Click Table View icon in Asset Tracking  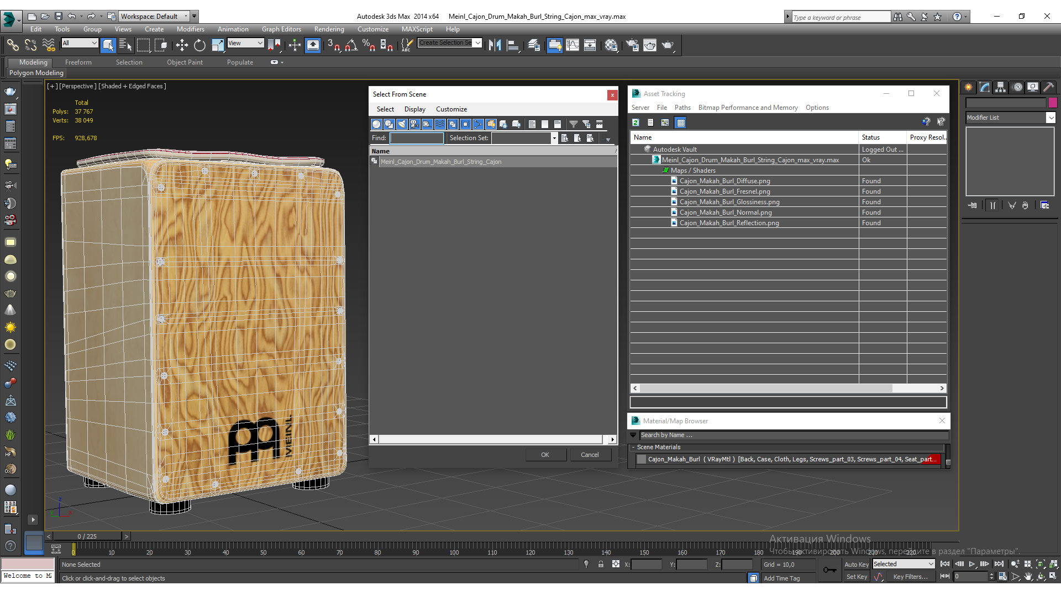click(x=681, y=123)
